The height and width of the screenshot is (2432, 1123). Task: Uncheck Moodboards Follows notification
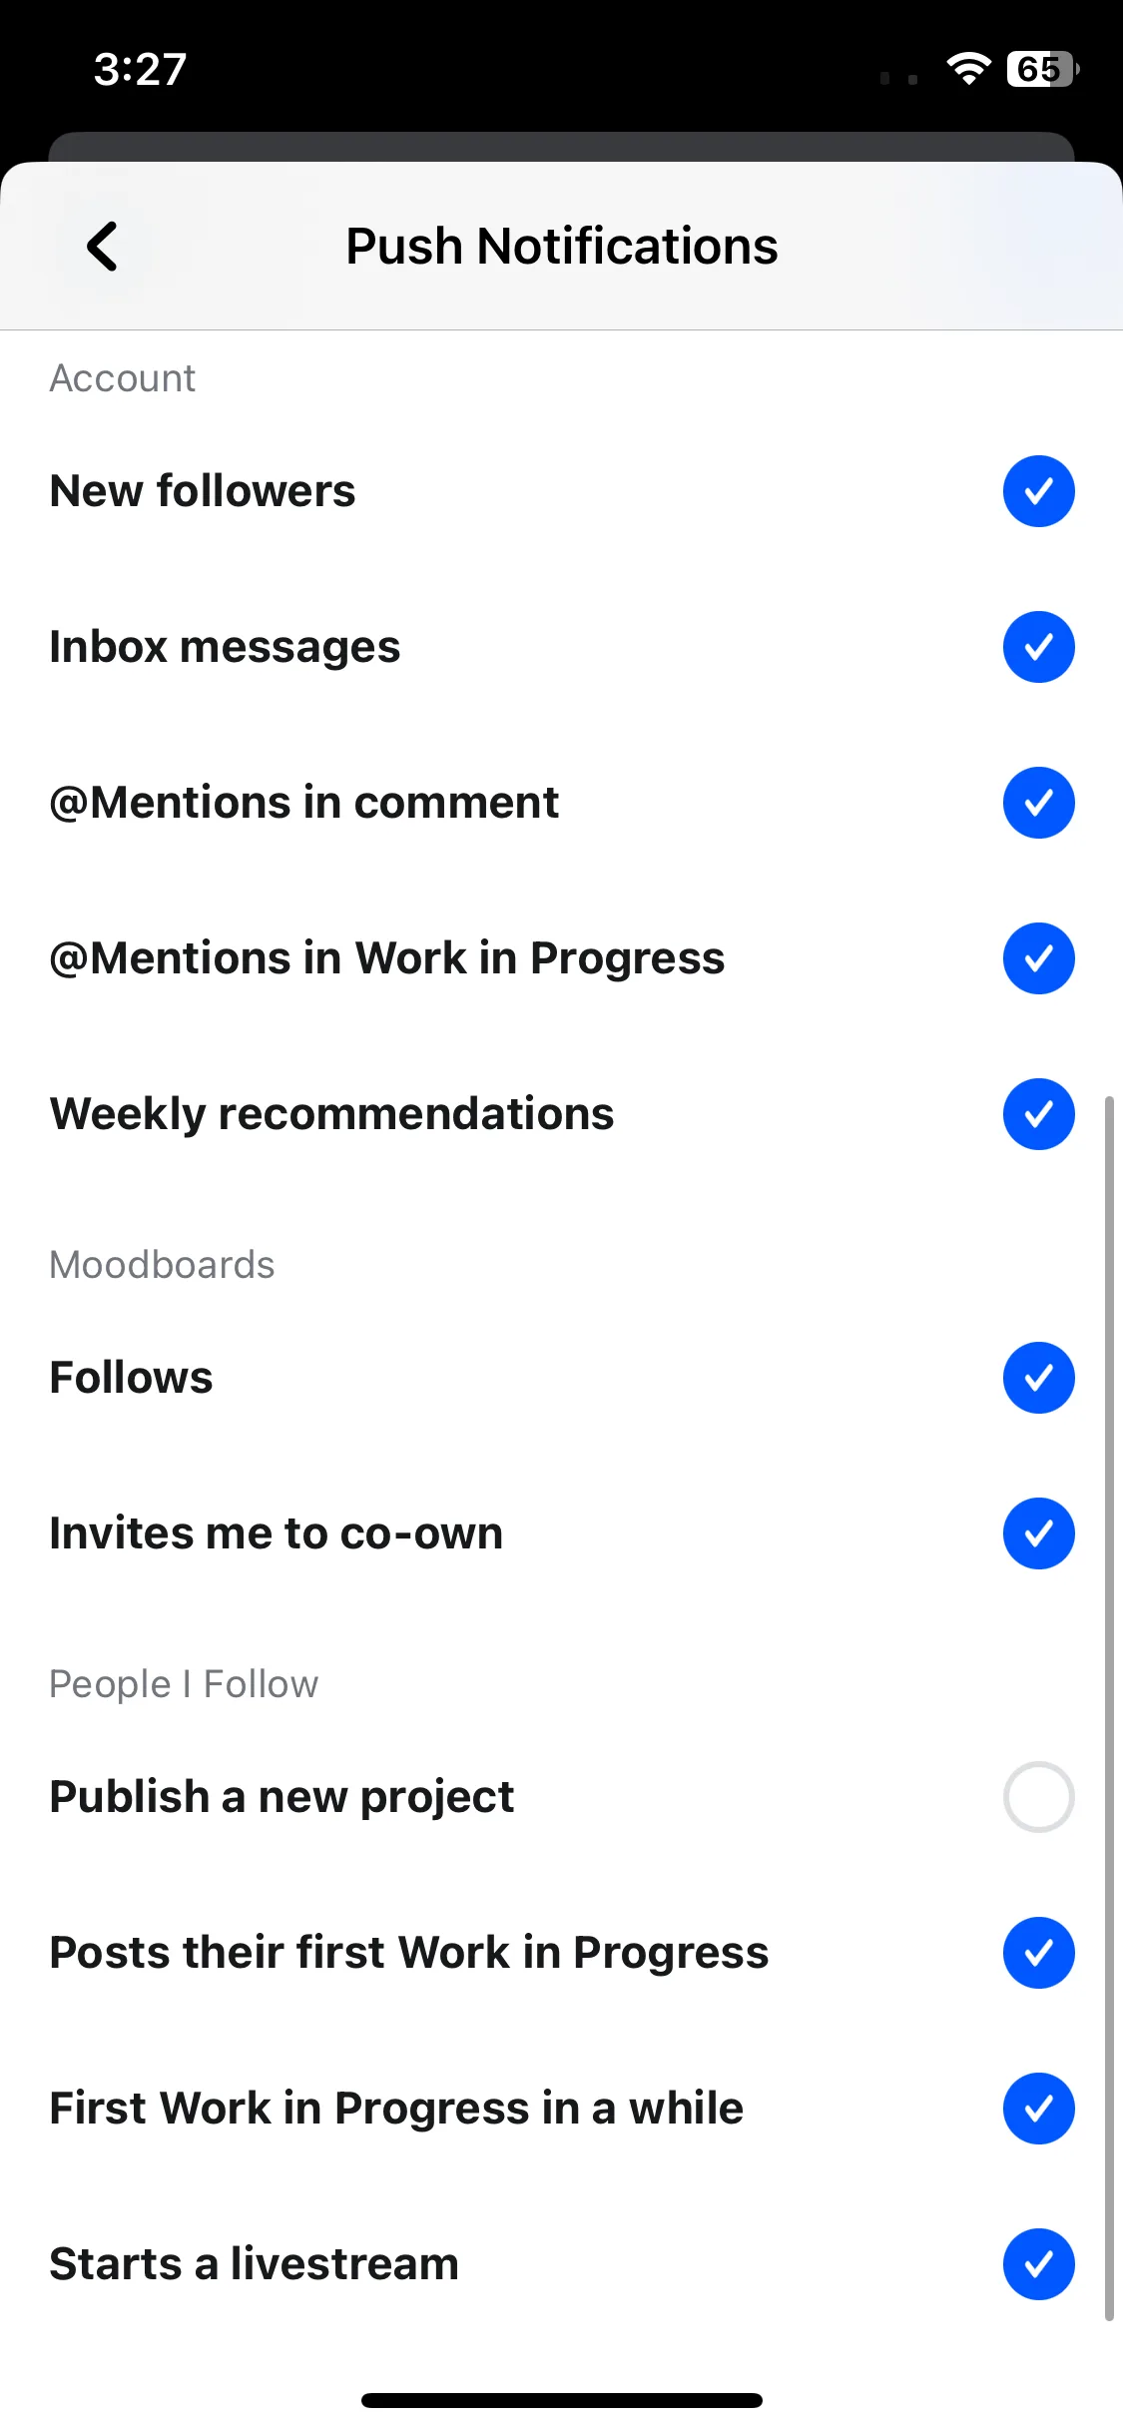(1038, 1378)
